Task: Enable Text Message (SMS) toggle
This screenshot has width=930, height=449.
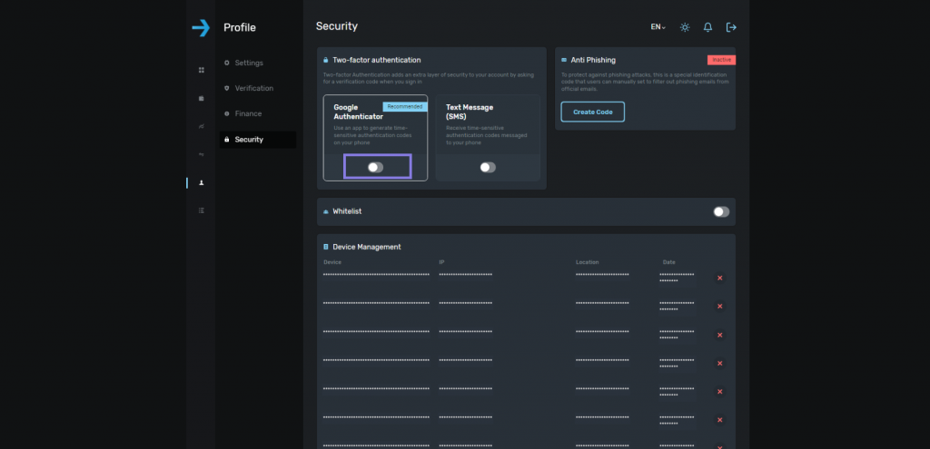Action: point(488,168)
